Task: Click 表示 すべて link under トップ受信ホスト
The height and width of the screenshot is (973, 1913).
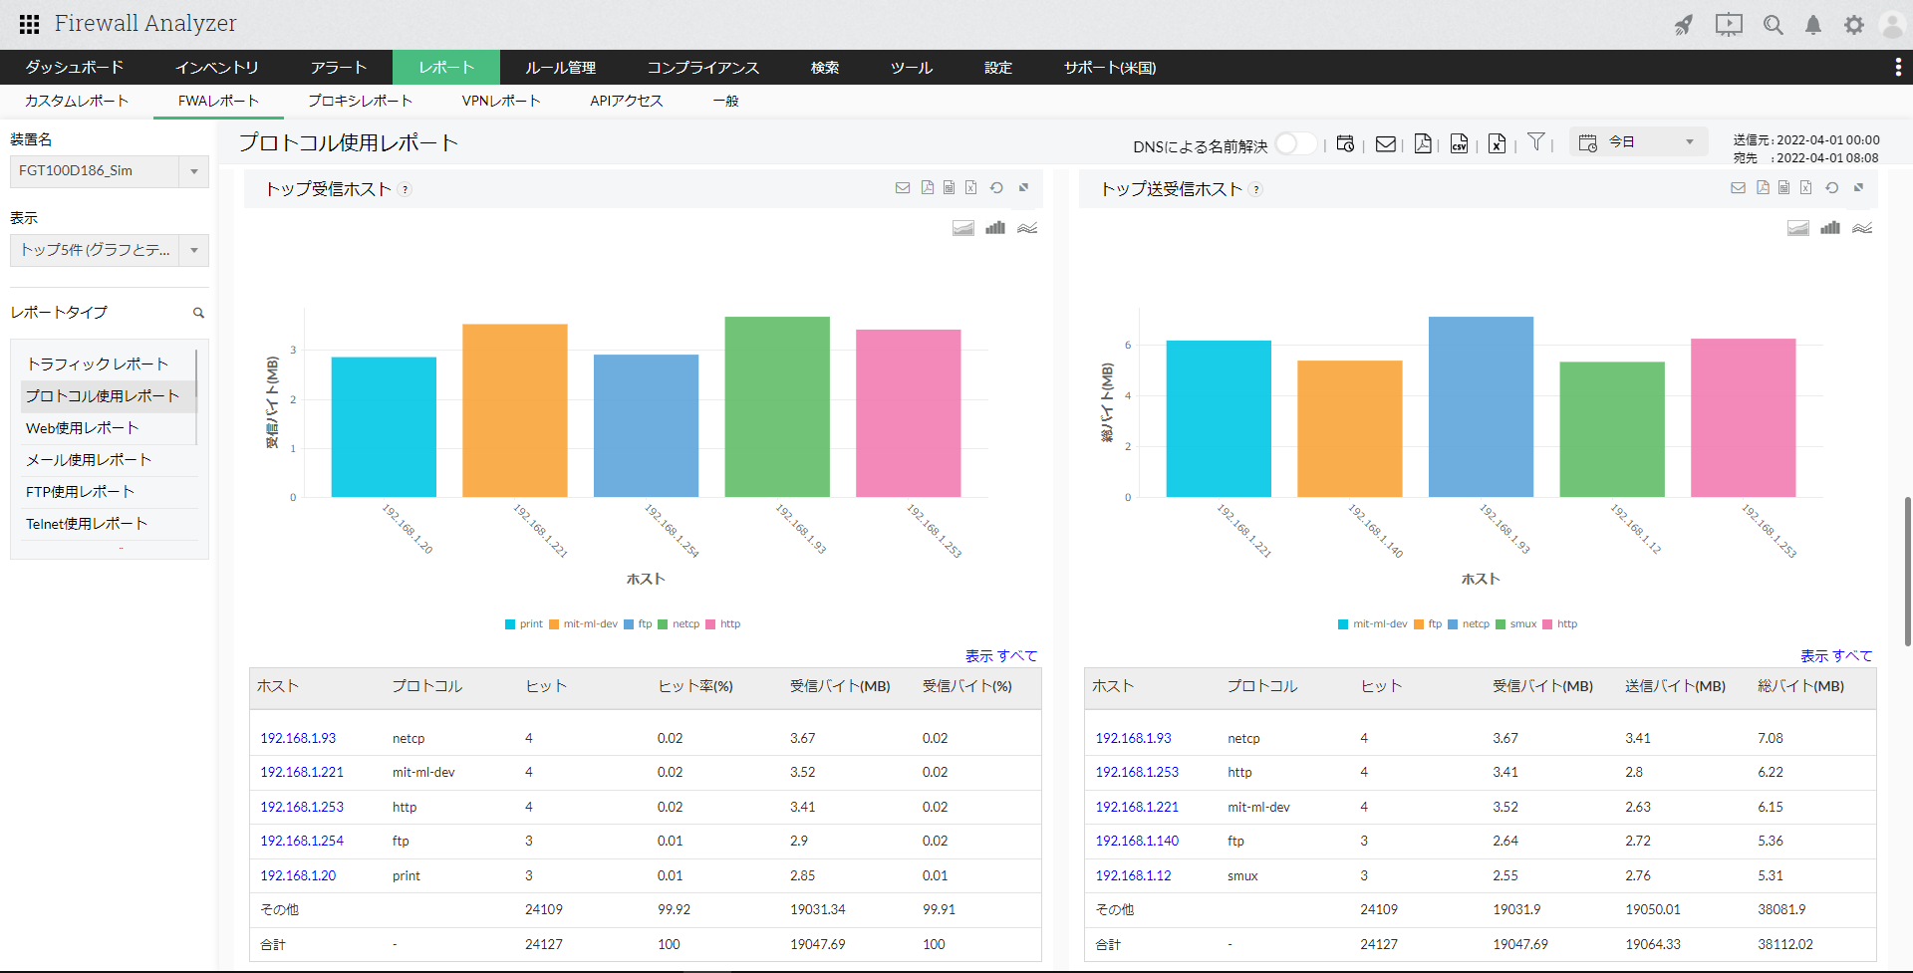Action: [x=1000, y=656]
